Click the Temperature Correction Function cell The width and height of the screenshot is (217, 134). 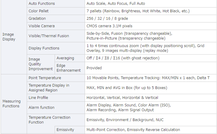click(x=56, y=120)
